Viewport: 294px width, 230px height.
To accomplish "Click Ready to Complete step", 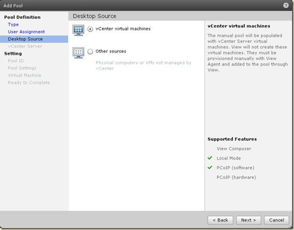I will point(29,83).
